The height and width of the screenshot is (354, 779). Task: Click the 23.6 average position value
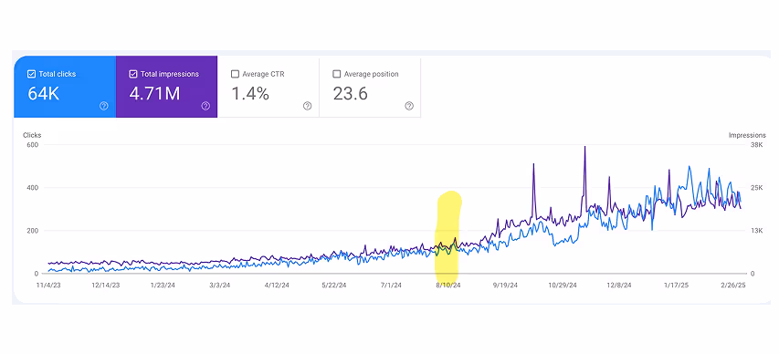[351, 93]
